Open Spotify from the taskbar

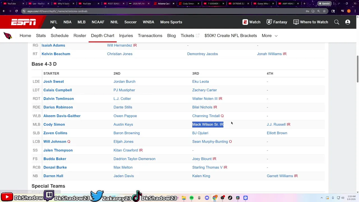coord(192,198)
